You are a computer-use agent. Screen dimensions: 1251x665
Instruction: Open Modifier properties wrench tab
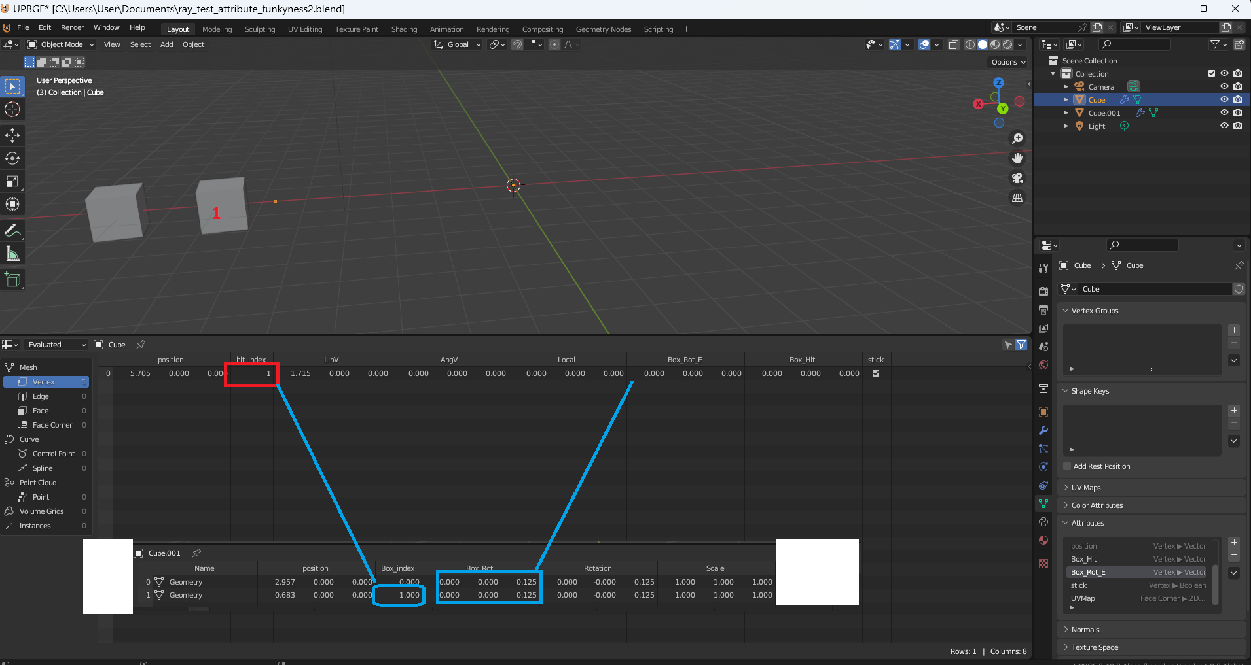click(1043, 430)
